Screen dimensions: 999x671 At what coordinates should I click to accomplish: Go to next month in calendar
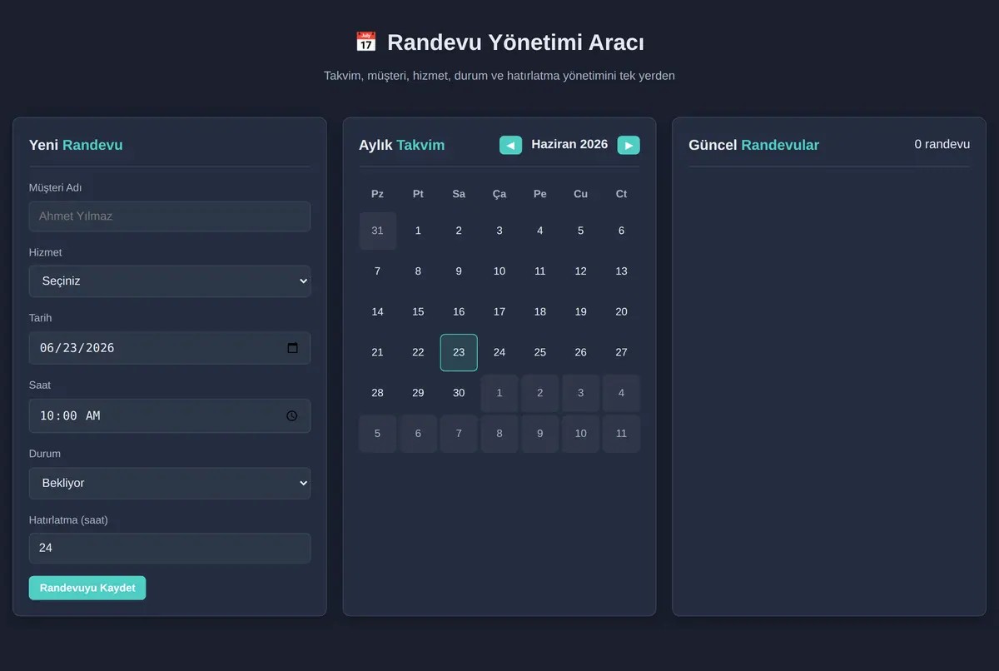pyautogui.click(x=629, y=145)
